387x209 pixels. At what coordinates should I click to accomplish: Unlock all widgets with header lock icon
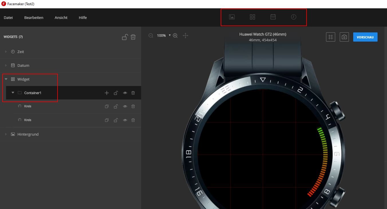(125, 37)
